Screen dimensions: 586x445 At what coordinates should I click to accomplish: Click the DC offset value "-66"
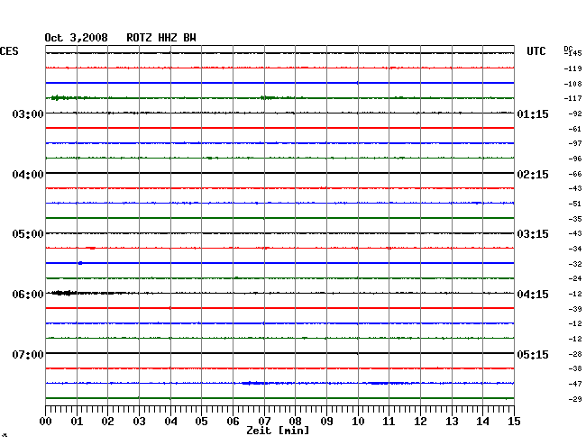point(575,175)
